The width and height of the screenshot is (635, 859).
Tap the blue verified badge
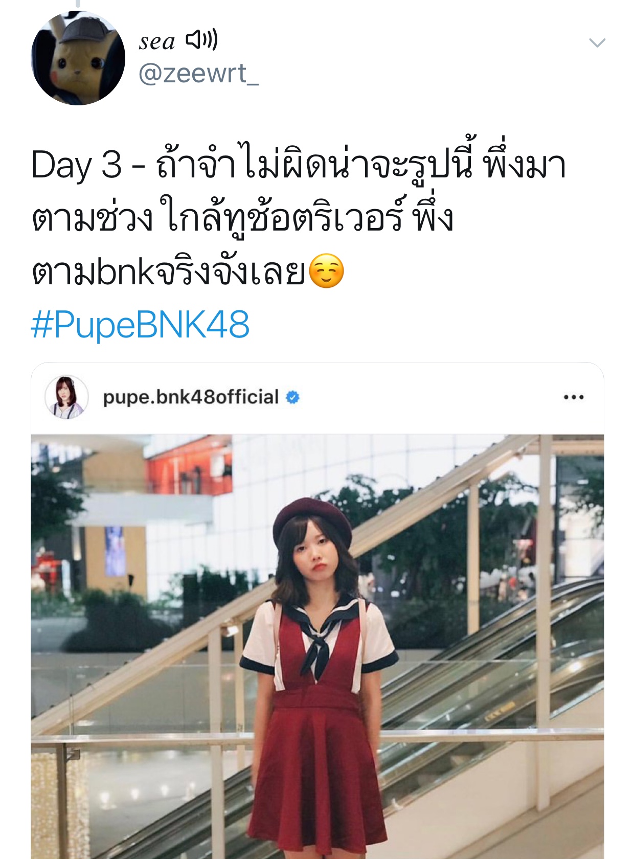pos(292,397)
